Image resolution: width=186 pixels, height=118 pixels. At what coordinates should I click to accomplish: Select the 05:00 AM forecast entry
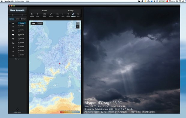[x=18, y=47]
